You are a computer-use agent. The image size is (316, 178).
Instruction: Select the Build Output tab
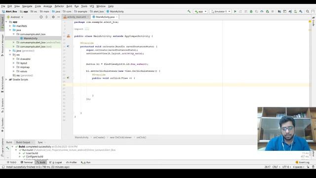point(23,142)
